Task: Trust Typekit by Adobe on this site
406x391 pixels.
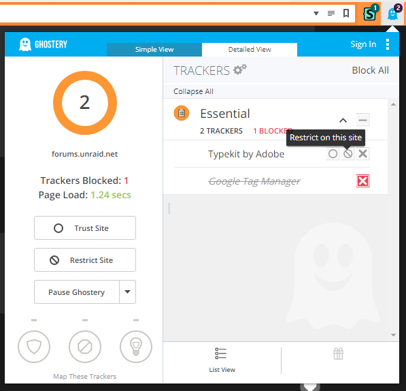Action: click(x=333, y=154)
